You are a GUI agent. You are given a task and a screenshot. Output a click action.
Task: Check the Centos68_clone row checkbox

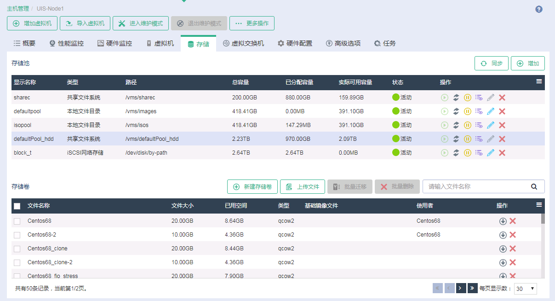(17, 249)
